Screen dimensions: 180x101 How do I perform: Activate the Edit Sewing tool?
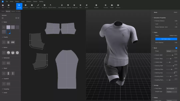(x=44, y=6)
